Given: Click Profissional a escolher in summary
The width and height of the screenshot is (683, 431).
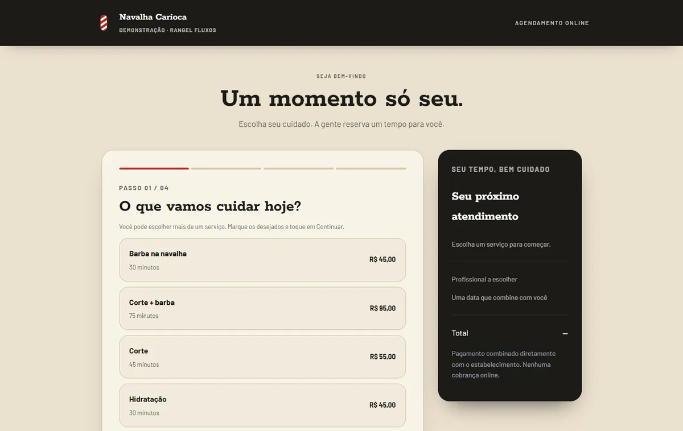Looking at the screenshot, I should 484,279.
